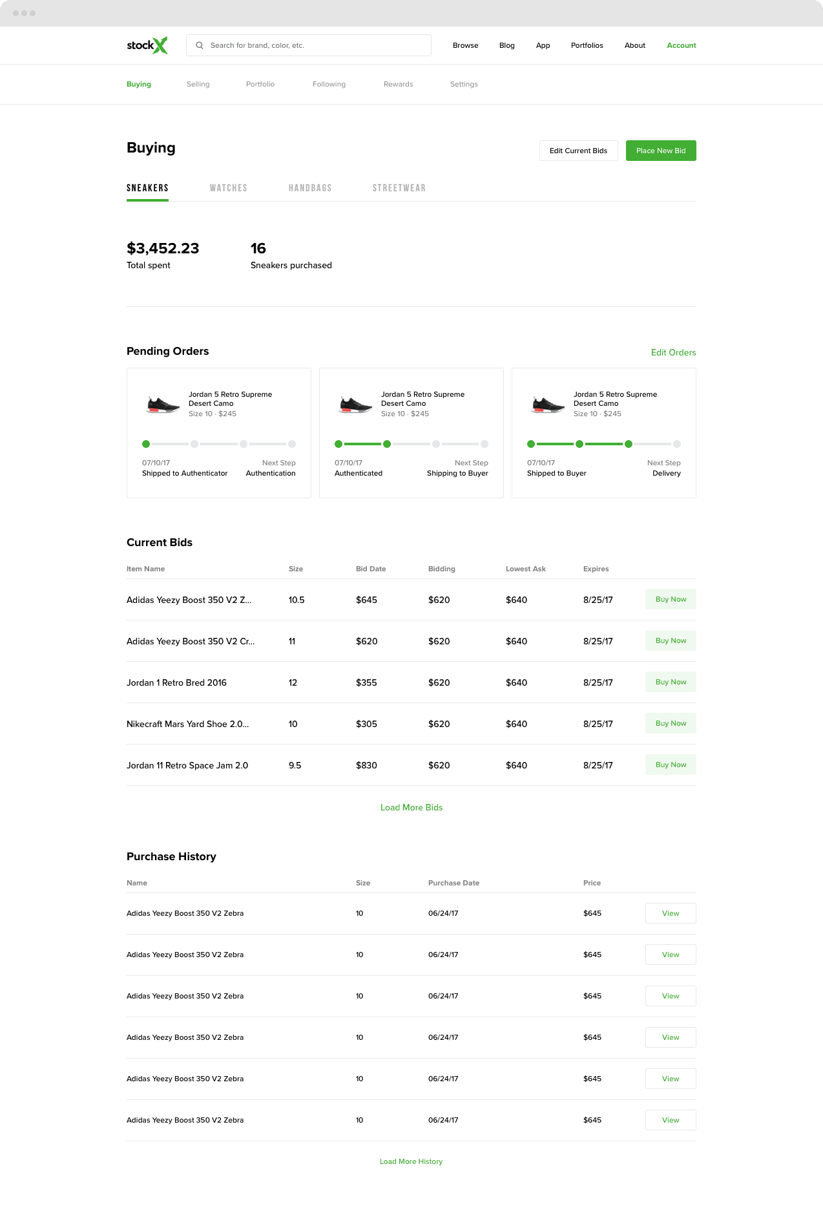Image resolution: width=823 pixels, height=1215 pixels.
Task: Click progress tracker in Shipped to Authenticator card
Action: point(219,444)
